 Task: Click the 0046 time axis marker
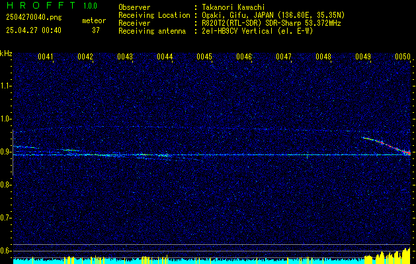pyautogui.click(x=244, y=57)
